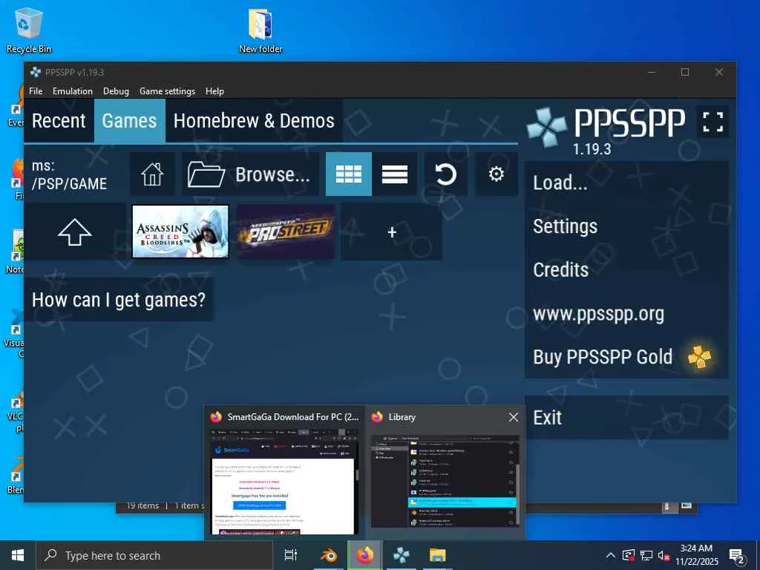Open File Explorer from taskbar
Image resolution: width=760 pixels, height=570 pixels.
coord(438,555)
